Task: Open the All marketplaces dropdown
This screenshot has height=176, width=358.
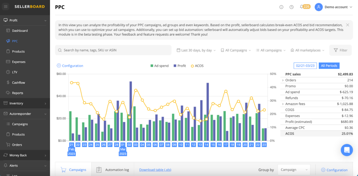Action: tap(307, 50)
